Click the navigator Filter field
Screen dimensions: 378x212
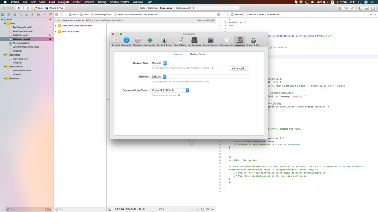pos(28,209)
